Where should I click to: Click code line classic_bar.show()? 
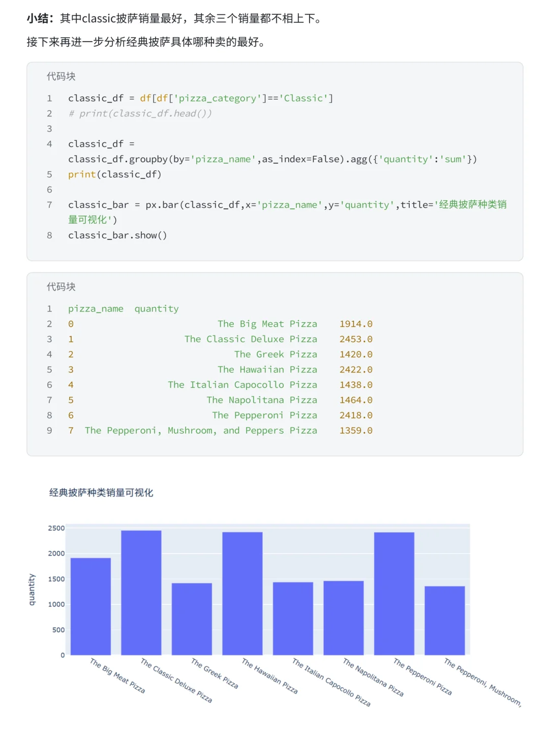(x=117, y=235)
